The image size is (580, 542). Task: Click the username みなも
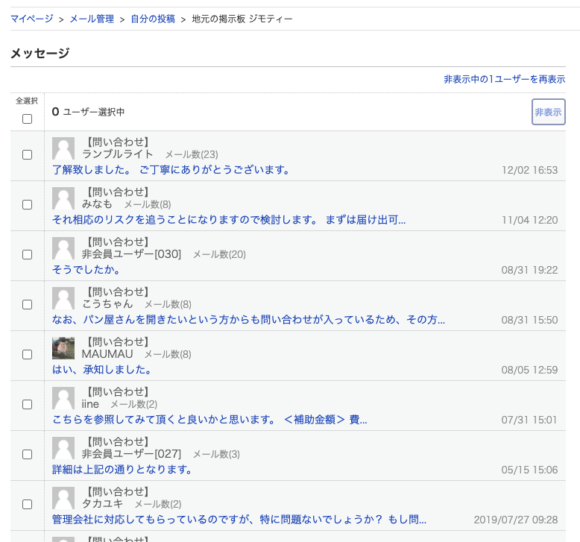click(x=97, y=204)
